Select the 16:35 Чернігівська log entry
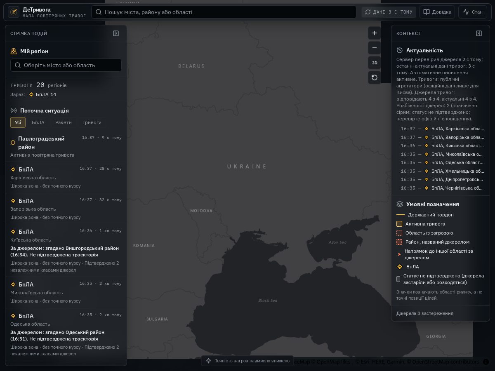Screen dimensions: 495x371 click(x=442, y=188)
